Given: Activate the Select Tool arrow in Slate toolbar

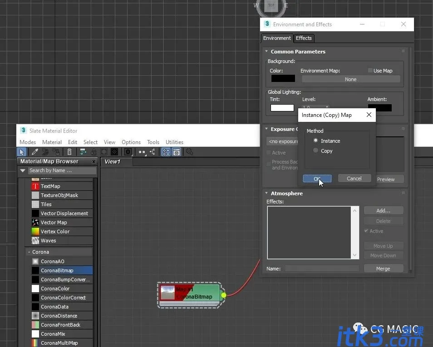Looking at the screenshot, I should 21,152.
